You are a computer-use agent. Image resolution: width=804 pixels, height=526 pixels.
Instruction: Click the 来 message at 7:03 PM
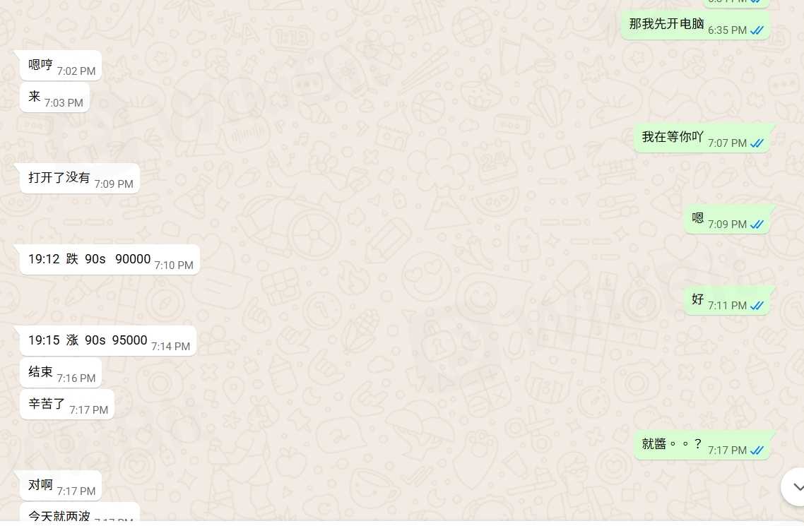(x=54, y=97)
